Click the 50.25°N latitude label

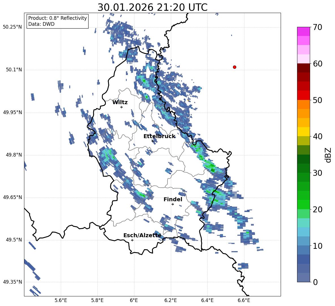pos(12,27)
